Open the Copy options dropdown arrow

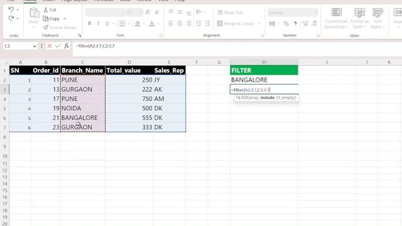tap(65, 19)
